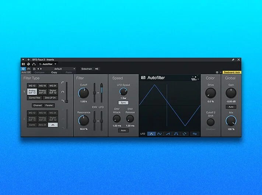Click the Resonance ENV amount slider
Image resolution: width=262 pixels, height=195 pixels.
click(94, 121)
